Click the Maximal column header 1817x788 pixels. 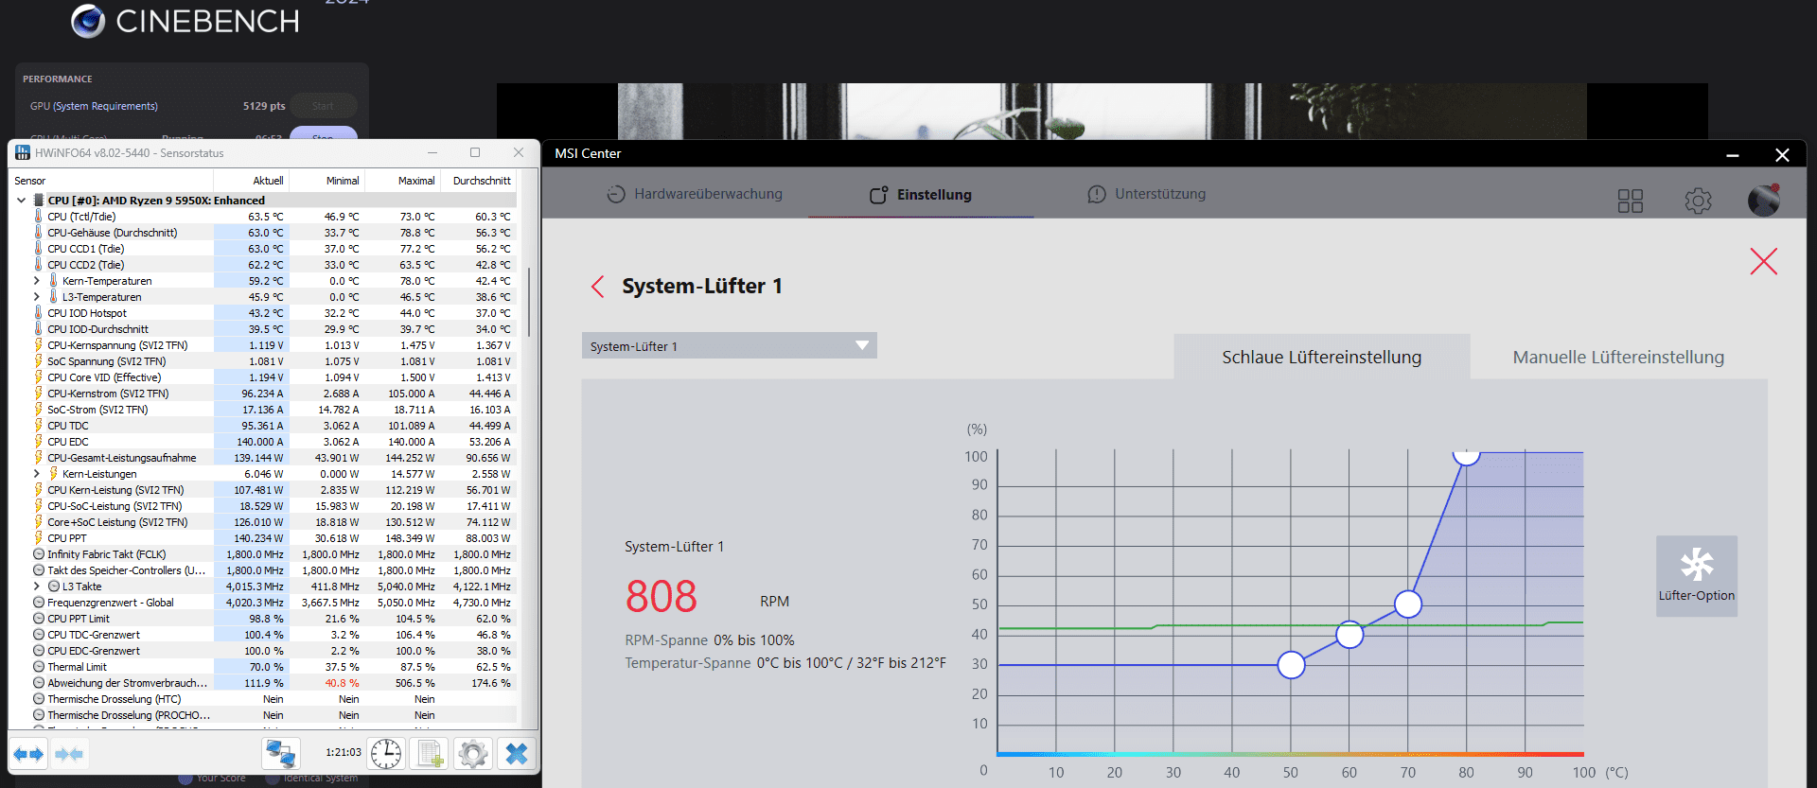click(403, 181)
